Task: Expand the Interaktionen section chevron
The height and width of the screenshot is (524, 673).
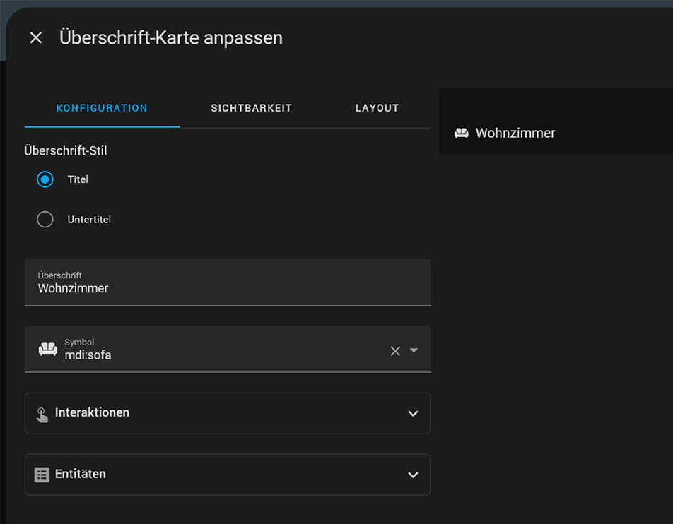Action: coord(413,414)
